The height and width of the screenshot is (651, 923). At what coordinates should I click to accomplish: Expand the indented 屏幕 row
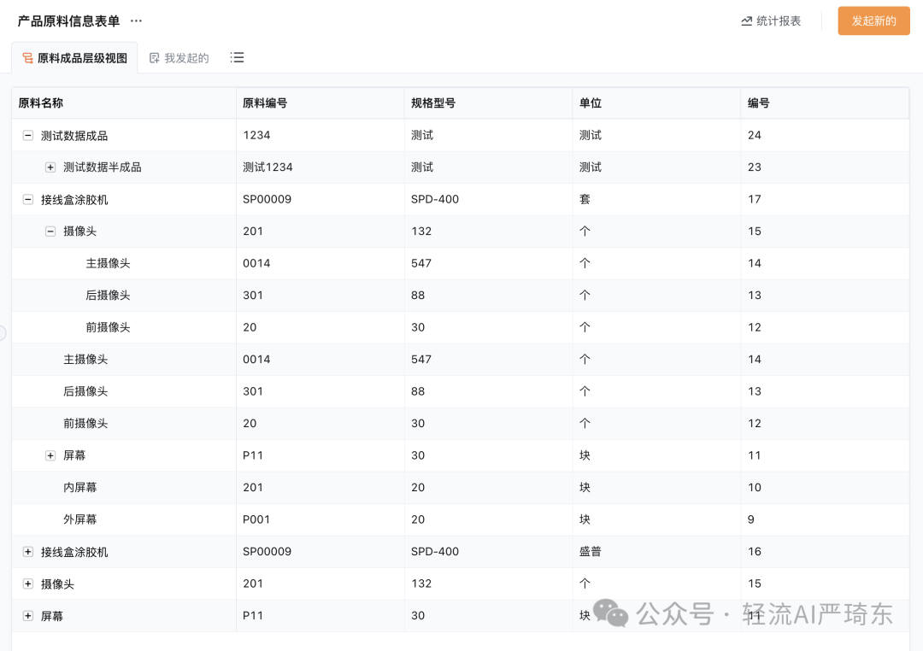coord(50,455)
